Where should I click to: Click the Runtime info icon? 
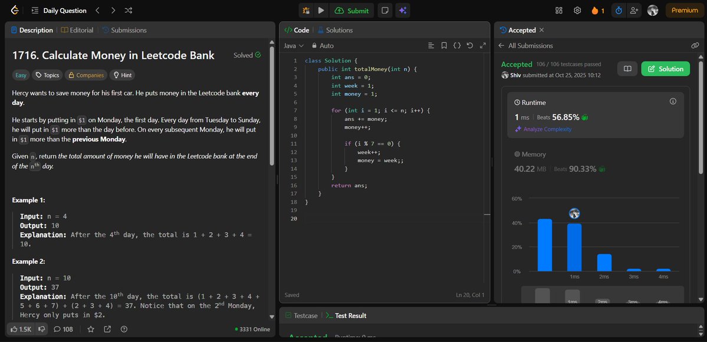tap(673, 101)
